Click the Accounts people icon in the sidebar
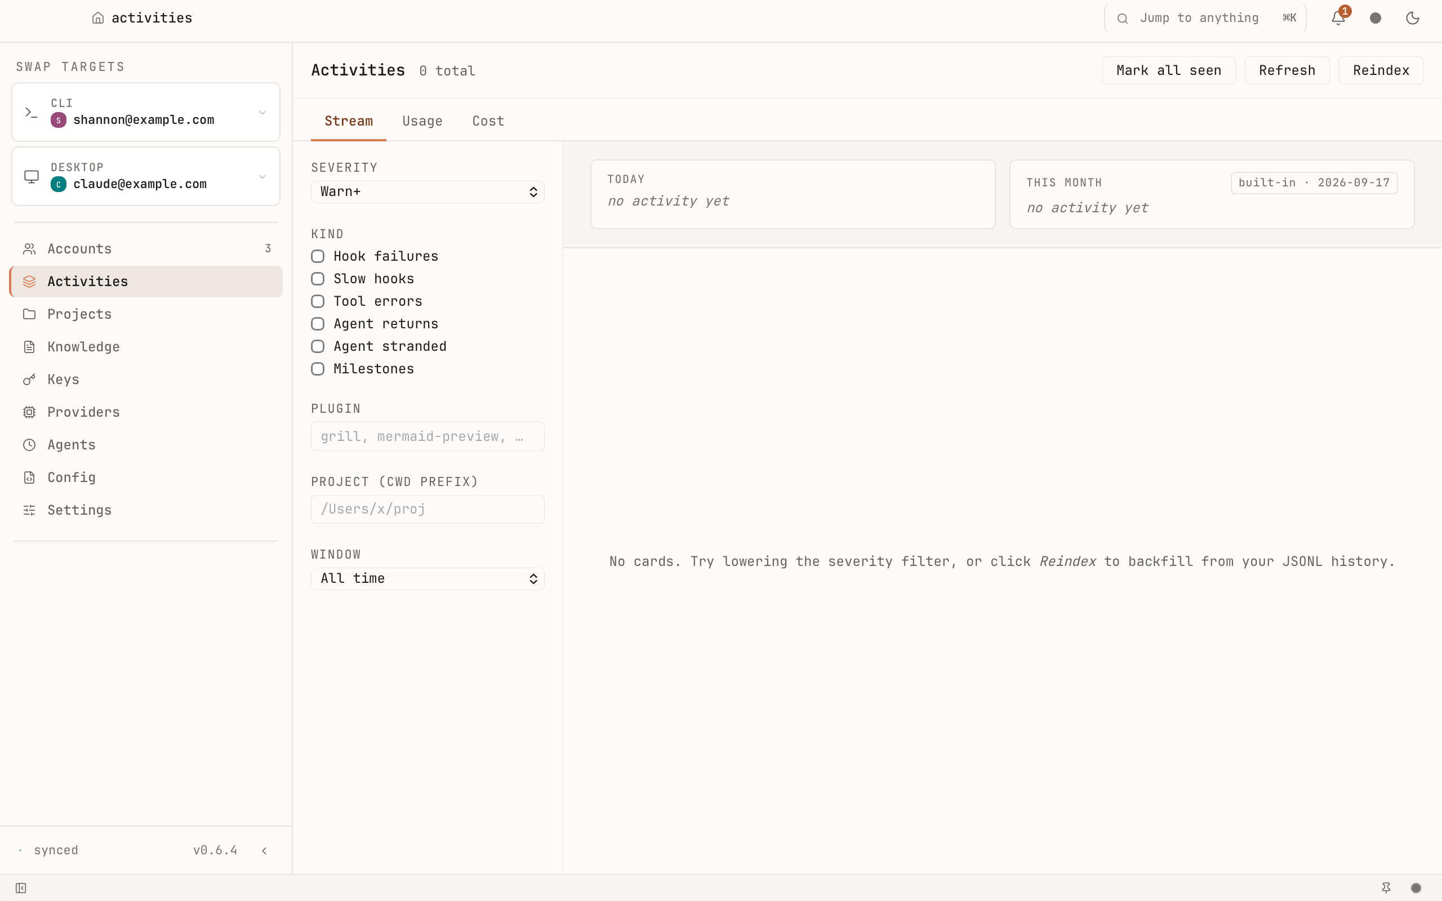The image size is (1442, 901). point(29,248)
